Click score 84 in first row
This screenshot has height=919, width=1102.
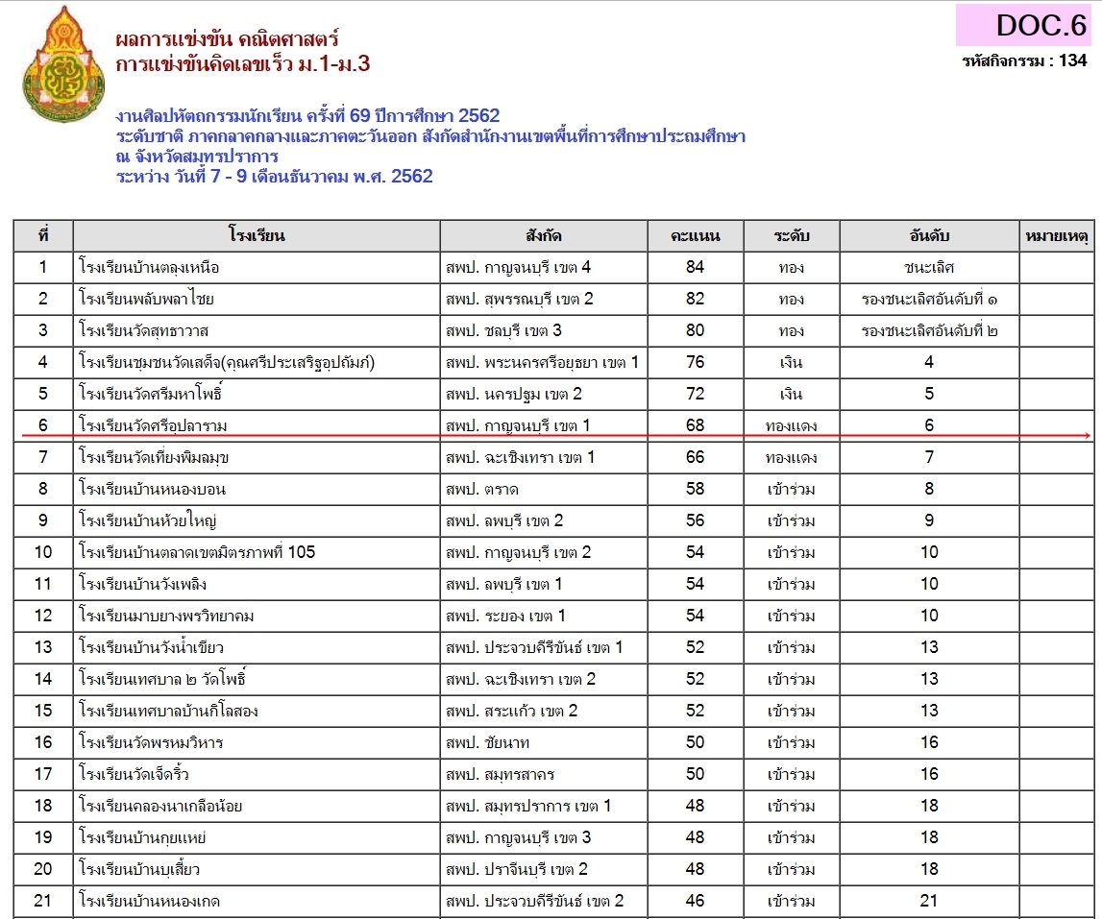point(695,267)
